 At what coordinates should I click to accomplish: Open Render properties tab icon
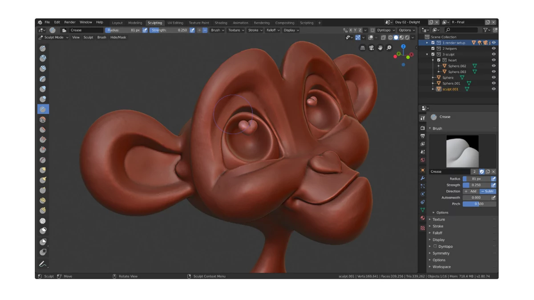click(x=422, y=128)
